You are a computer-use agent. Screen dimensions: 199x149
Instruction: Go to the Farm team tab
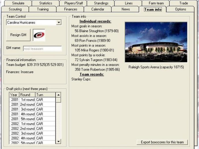point(156,3)
